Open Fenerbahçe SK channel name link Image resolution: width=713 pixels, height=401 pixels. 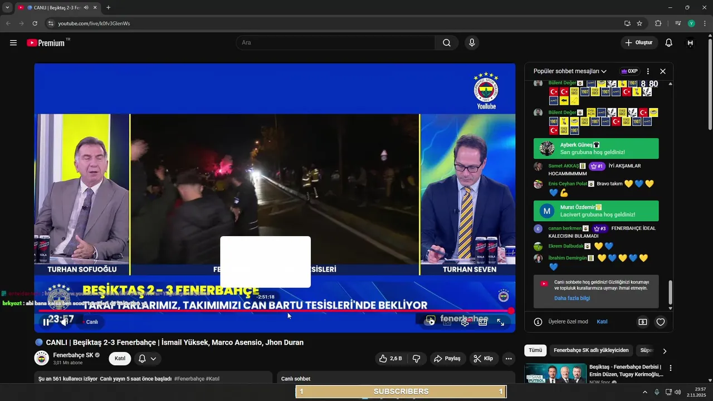[x=73, y=355]
